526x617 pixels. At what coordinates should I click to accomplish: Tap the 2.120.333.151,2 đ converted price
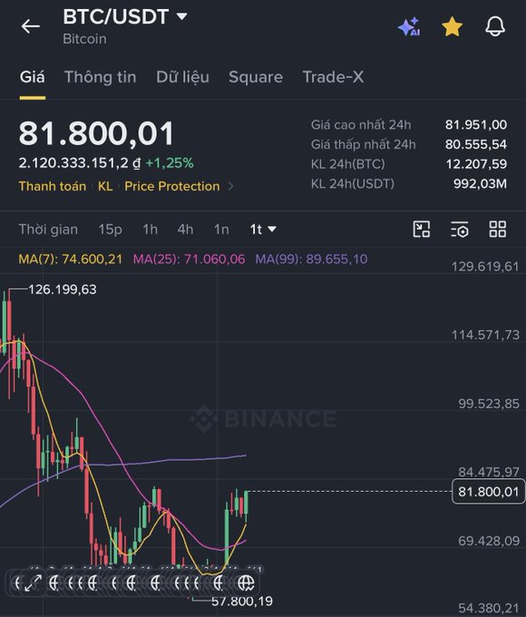coord(80,163)
